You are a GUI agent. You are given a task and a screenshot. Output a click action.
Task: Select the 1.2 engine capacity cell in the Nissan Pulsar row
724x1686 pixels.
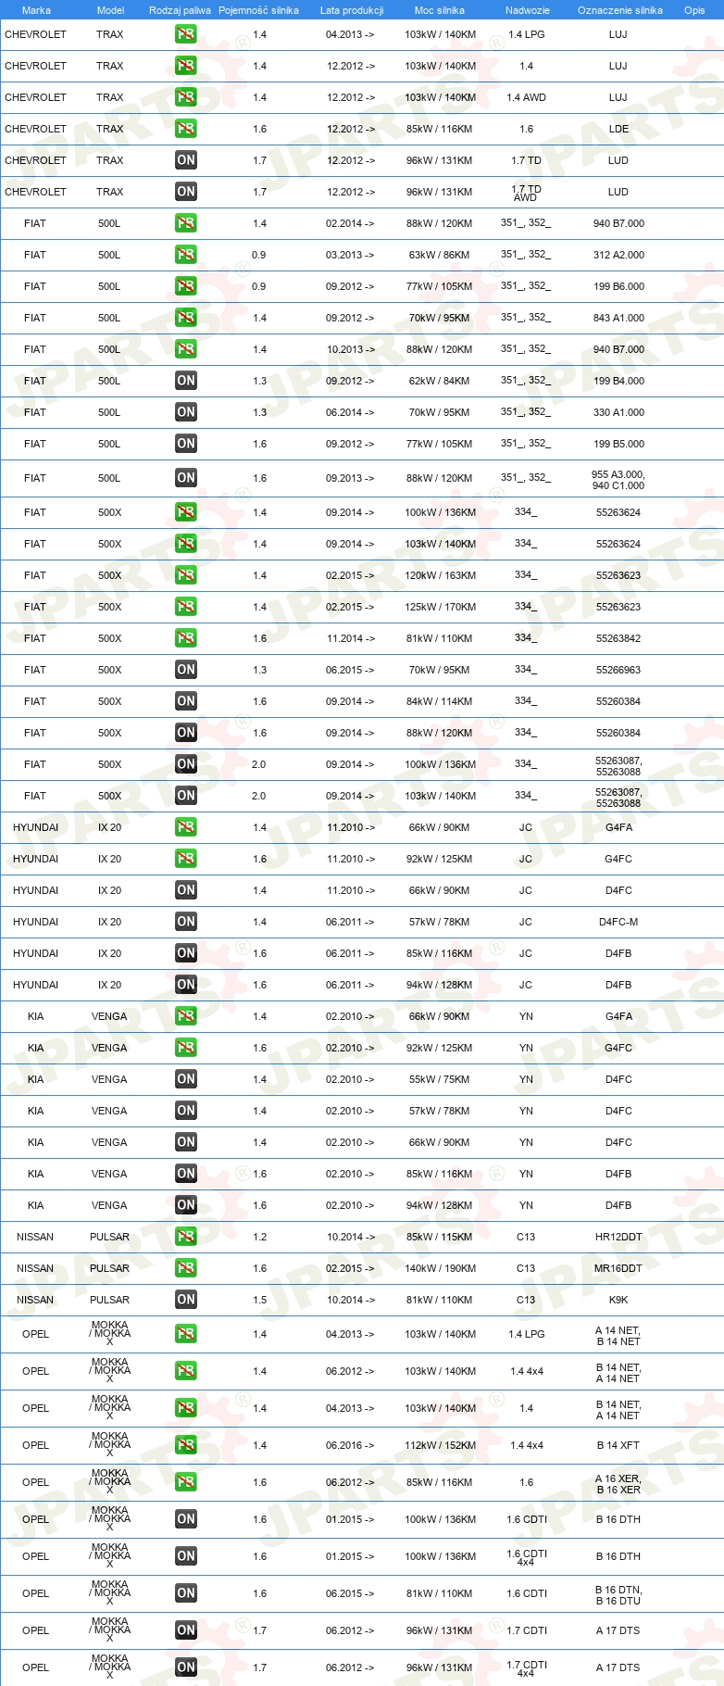[259, 1237]
